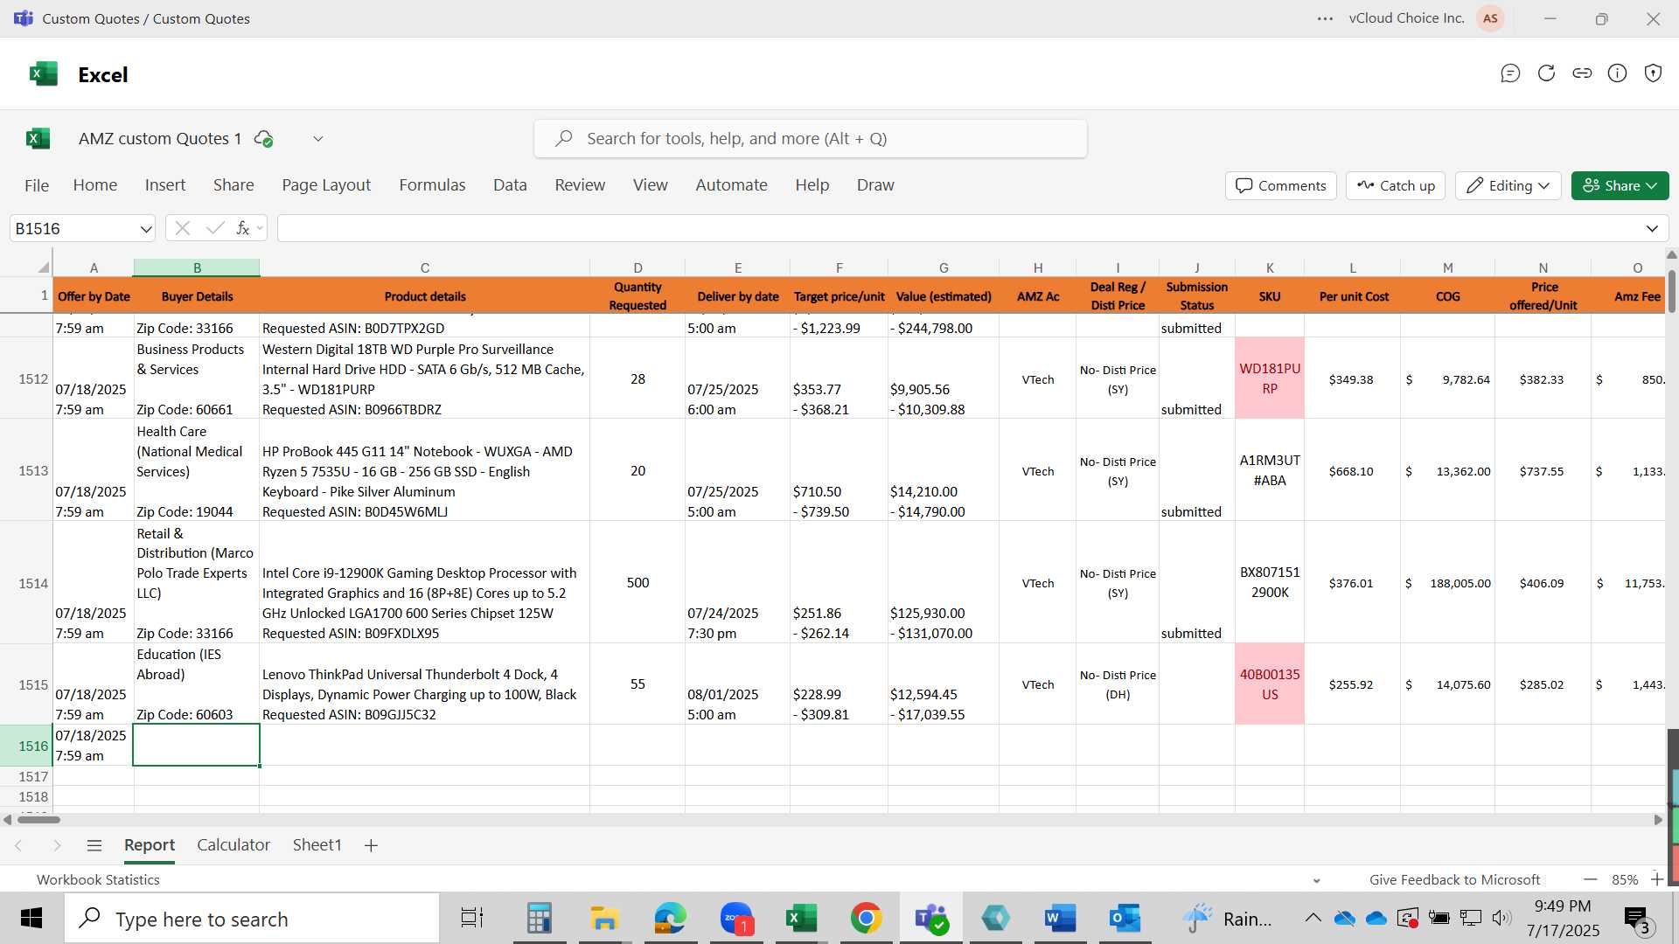Copy link using the chain link icon
The image size is (1679, 944).
(1582, 73)
